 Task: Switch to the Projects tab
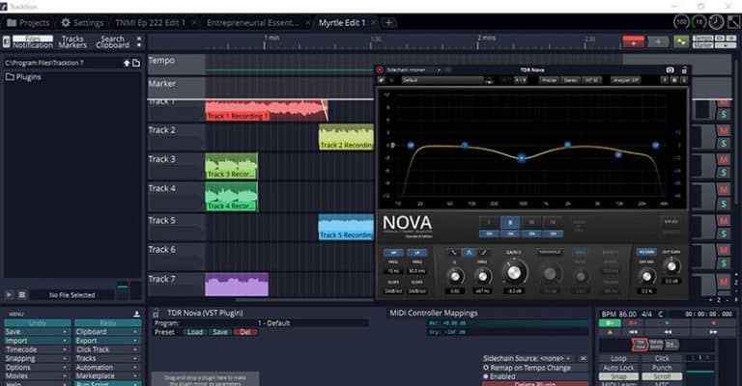pyautogui.click(x=29, y=22)
